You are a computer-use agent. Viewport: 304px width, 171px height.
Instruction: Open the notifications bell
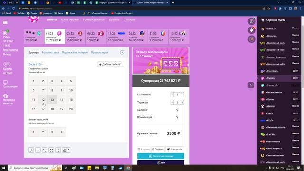(251, 30)
